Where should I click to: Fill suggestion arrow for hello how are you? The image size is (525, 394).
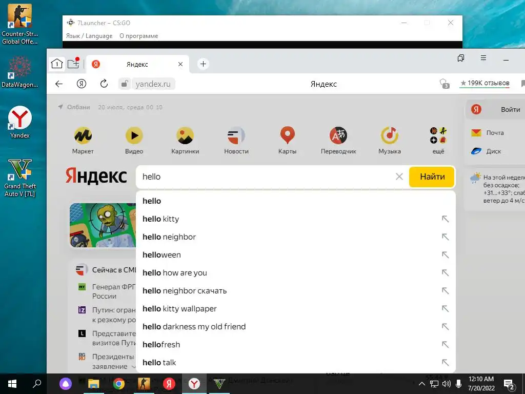click(x=445, y=273)
